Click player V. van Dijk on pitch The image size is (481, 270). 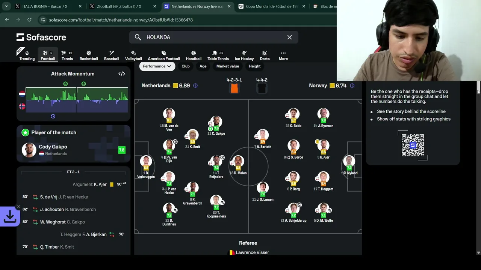pyautogui.click(x=169, y=151)
